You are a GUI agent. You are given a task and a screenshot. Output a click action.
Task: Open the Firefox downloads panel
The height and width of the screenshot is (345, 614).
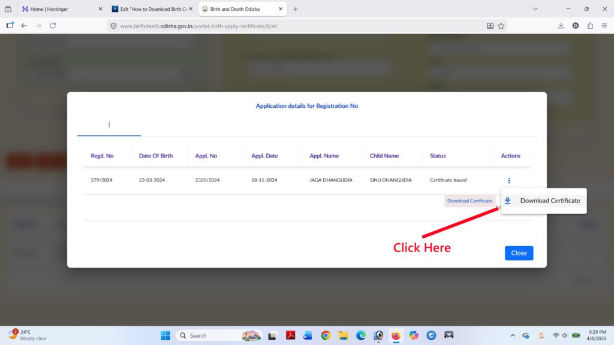point(561,26)
